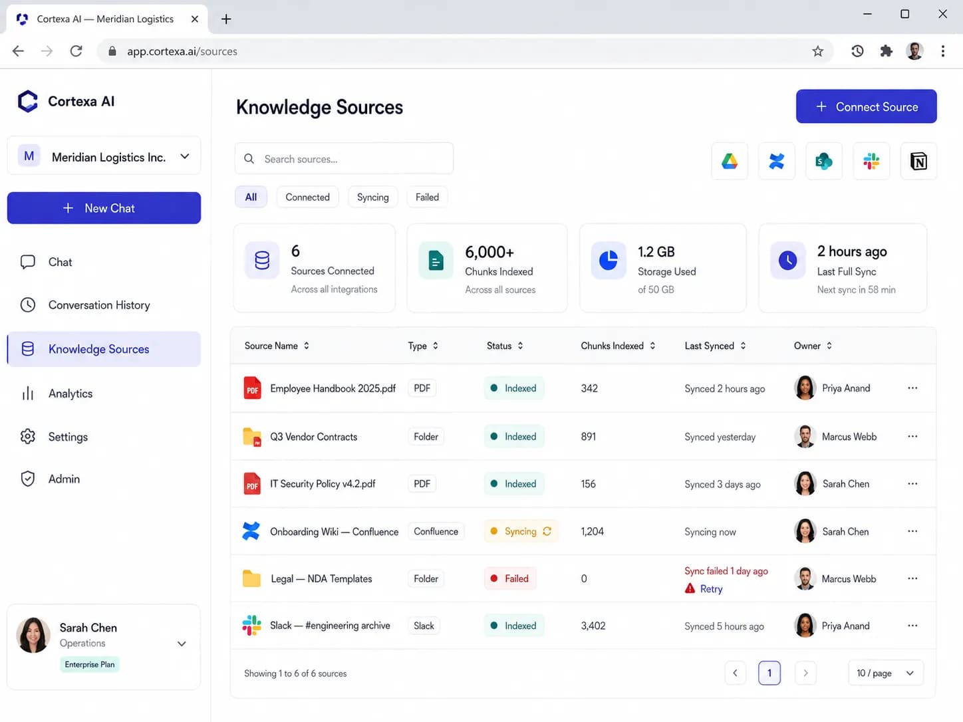Viewport: 963px width, 722px height.
Task: Open Admin in the sidebar
Action: tap(104, 479)
